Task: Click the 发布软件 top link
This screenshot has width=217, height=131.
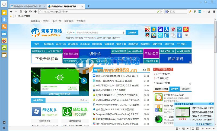Action: pyautogui.click(x=81, y=21)
